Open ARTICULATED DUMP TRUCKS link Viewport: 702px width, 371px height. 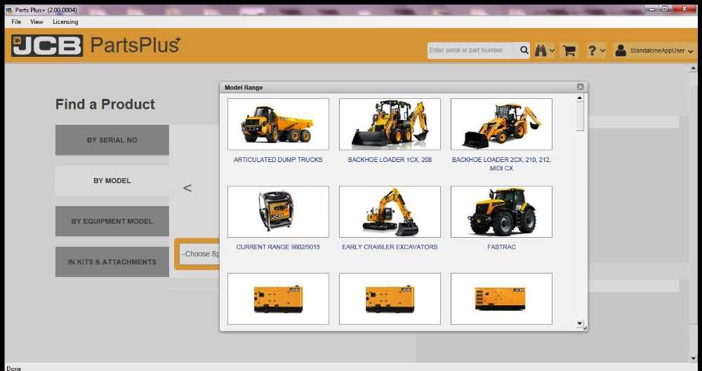(278, 160)
